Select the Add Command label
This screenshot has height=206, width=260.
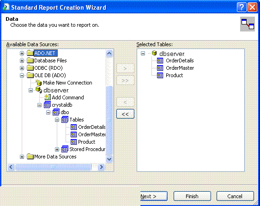68,97
